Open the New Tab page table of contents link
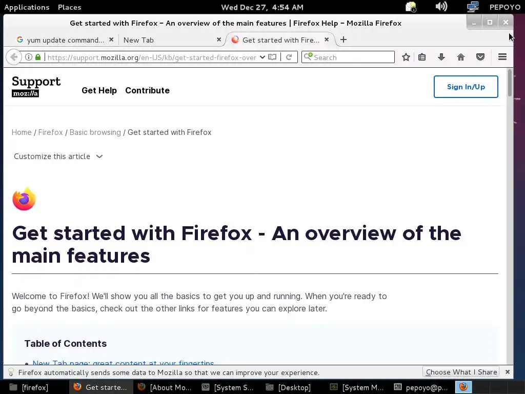This screenshot has height=394, width=525. pos(123,362)
